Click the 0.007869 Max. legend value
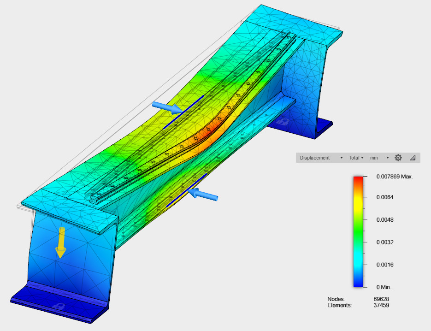The width and height of the screenshot is (431, 331). (395, 177)
